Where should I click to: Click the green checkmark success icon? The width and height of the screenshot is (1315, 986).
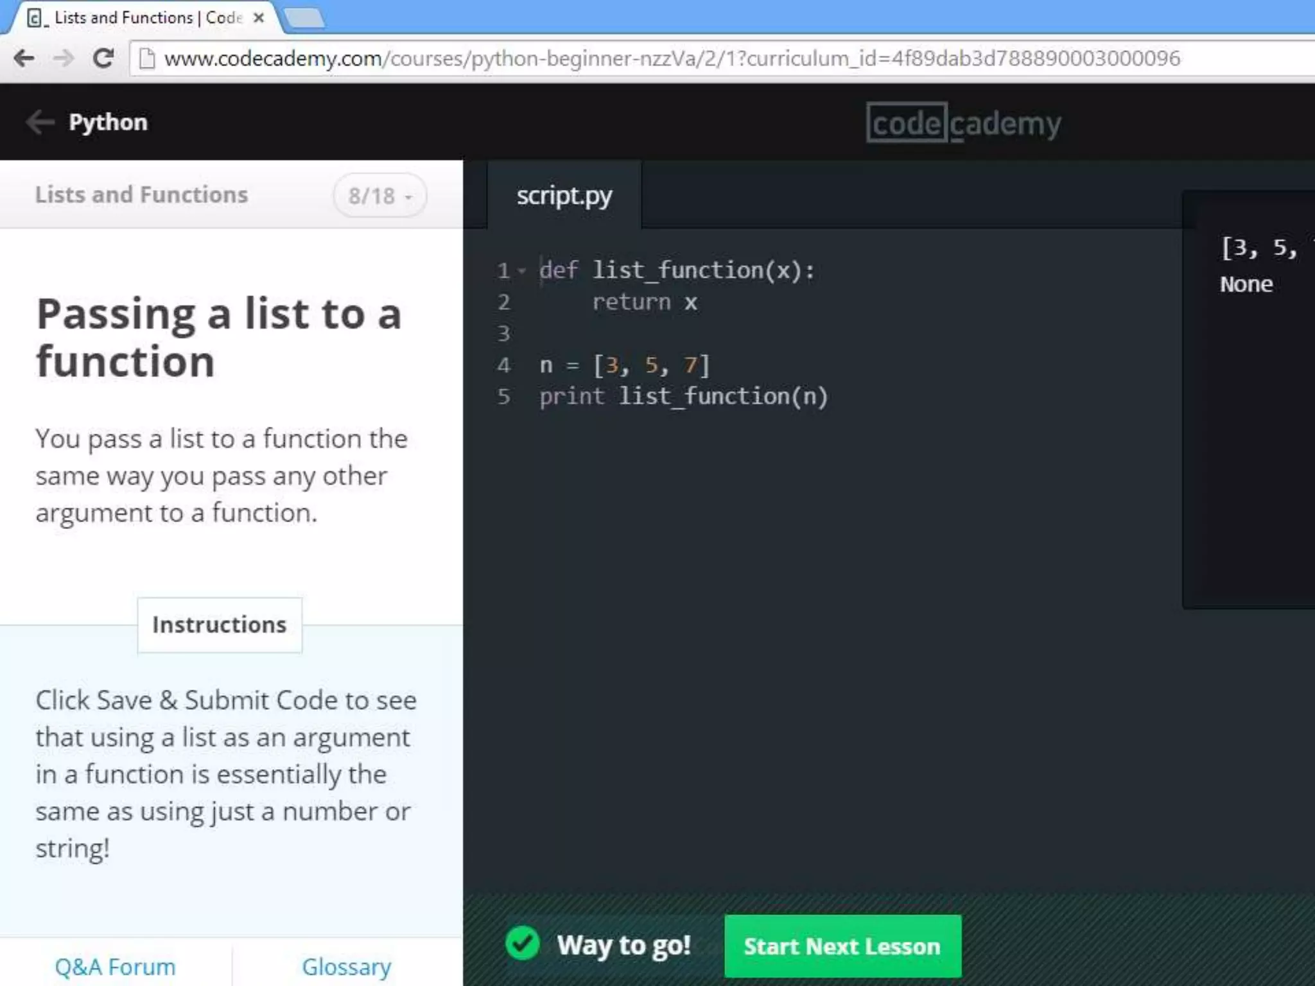[522, 944]
